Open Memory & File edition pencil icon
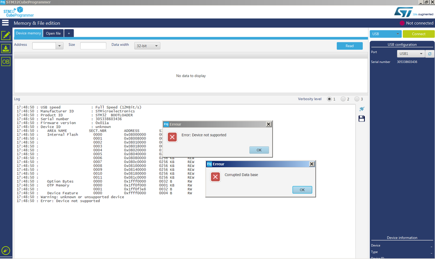This screenshot has width=435, height=259. point(6,35)
